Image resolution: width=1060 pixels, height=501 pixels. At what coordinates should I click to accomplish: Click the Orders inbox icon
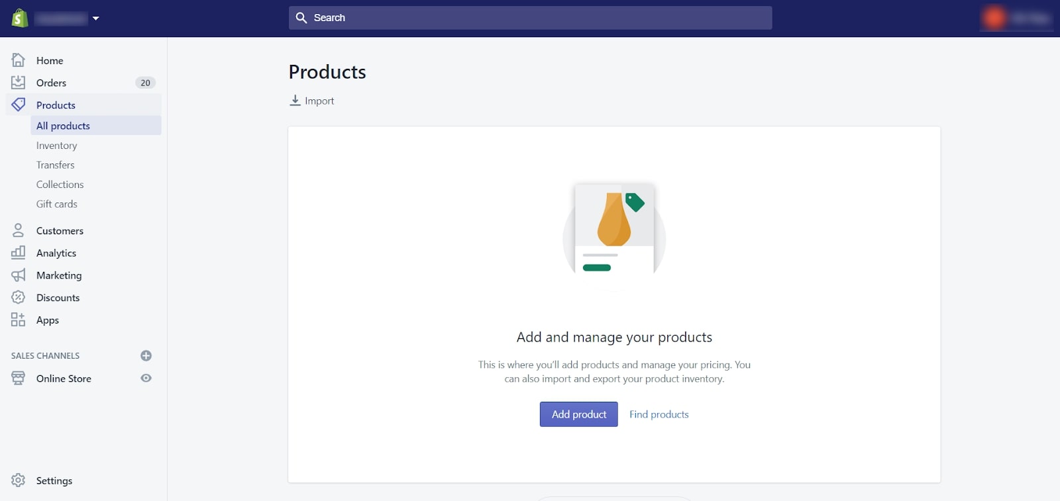(19, 83)
